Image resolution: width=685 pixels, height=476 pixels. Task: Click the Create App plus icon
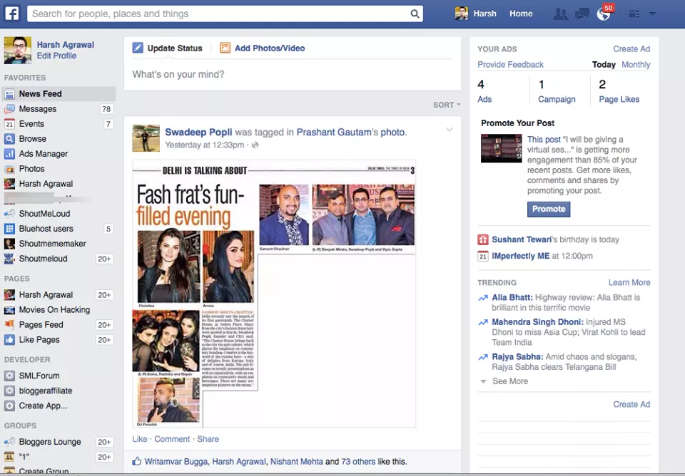9,405
